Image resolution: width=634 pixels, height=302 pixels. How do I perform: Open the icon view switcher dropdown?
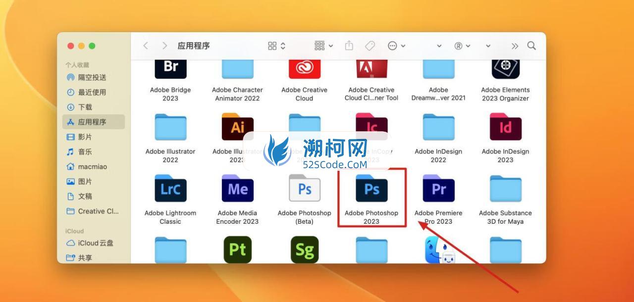[276, 46]
